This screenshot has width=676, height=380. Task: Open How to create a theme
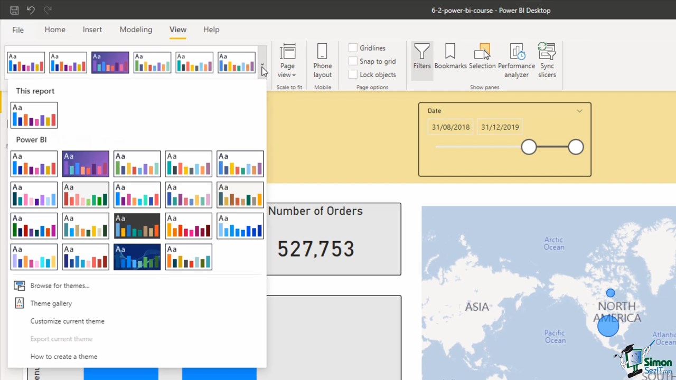tap(64, 357)
